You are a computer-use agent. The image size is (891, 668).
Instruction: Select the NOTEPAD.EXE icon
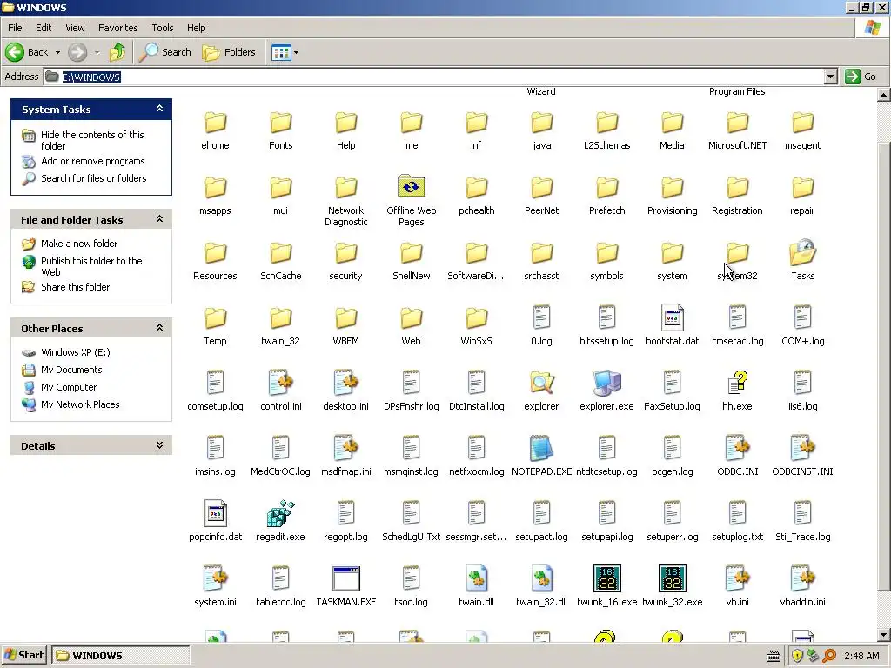(x=541, y=448)
